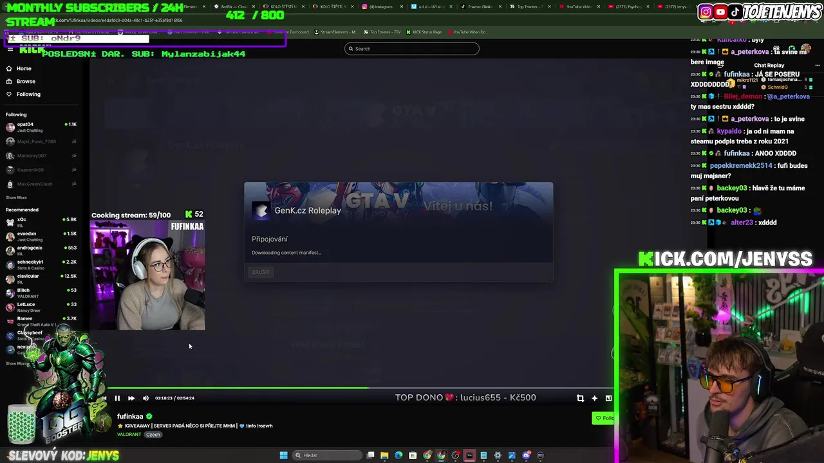This screenshot has width=824, height=463.
Task: Go to Home in Kick sidebar
Action: tap(24, 69)
